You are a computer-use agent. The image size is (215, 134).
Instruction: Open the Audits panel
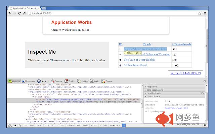coord(95,81)
